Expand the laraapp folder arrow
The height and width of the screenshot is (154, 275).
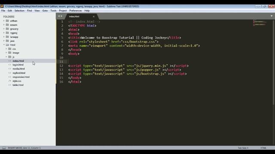coord(4,37)
